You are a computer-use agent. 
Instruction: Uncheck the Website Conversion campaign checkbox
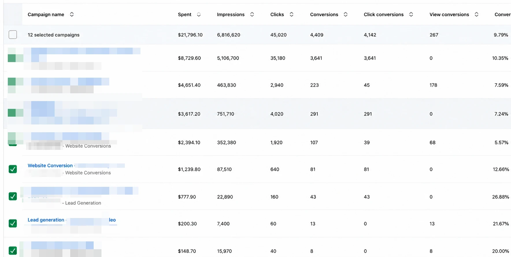[13, 169]
